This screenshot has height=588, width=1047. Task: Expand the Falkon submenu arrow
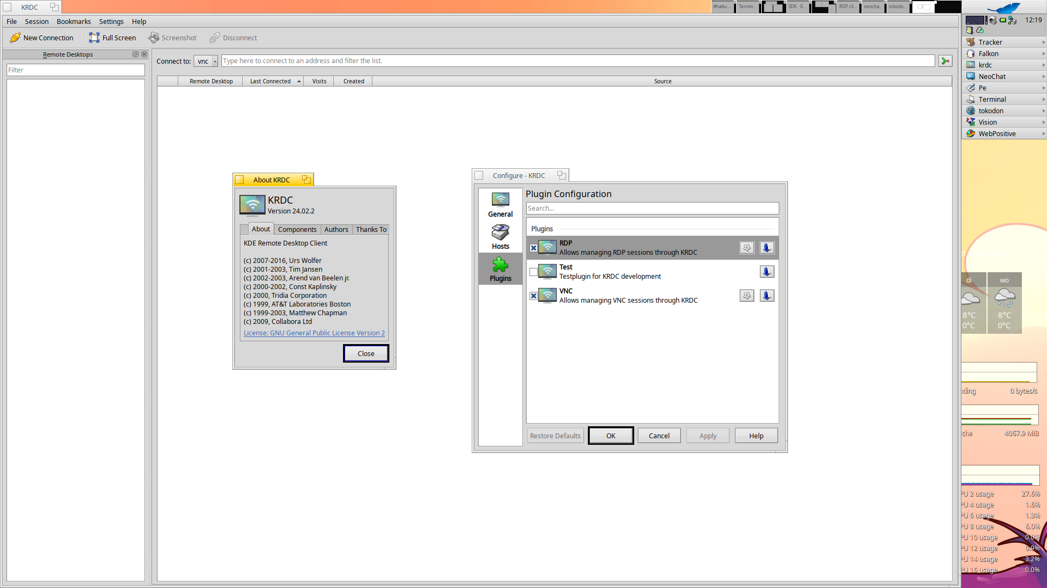[1043, 53]
